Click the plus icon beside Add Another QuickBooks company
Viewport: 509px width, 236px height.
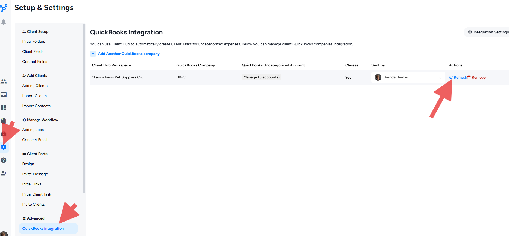(93, 54)
